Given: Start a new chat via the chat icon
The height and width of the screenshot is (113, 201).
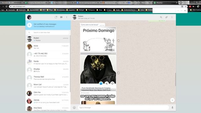Looking at the screenshot, I should 61,17.
